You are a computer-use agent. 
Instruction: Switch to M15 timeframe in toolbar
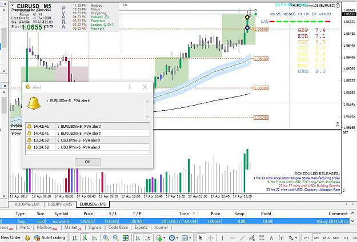click(326, 238)
